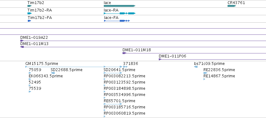Image resolution: width=266 pixels, height=118 pixels.
Task: Select the lace-PA protein feature
Action: [117, 21]
